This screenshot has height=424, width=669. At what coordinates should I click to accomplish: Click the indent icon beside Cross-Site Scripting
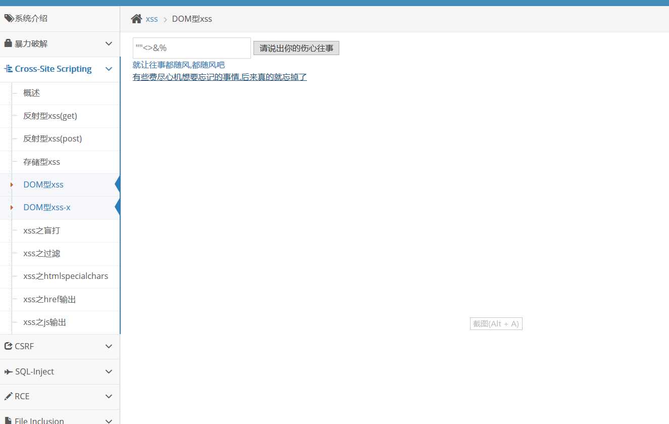pos(8,69)
